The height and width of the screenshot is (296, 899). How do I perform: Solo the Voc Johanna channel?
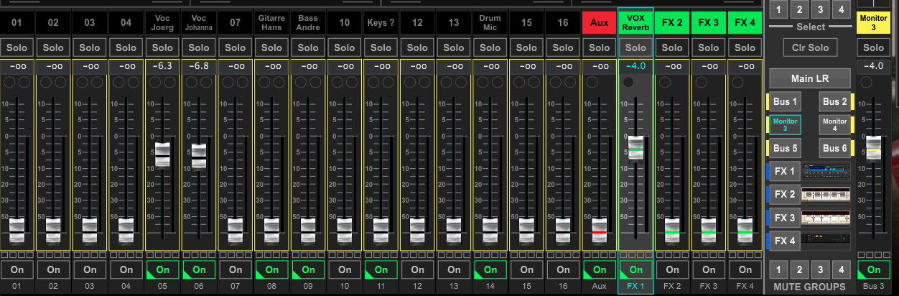point(199,47)
